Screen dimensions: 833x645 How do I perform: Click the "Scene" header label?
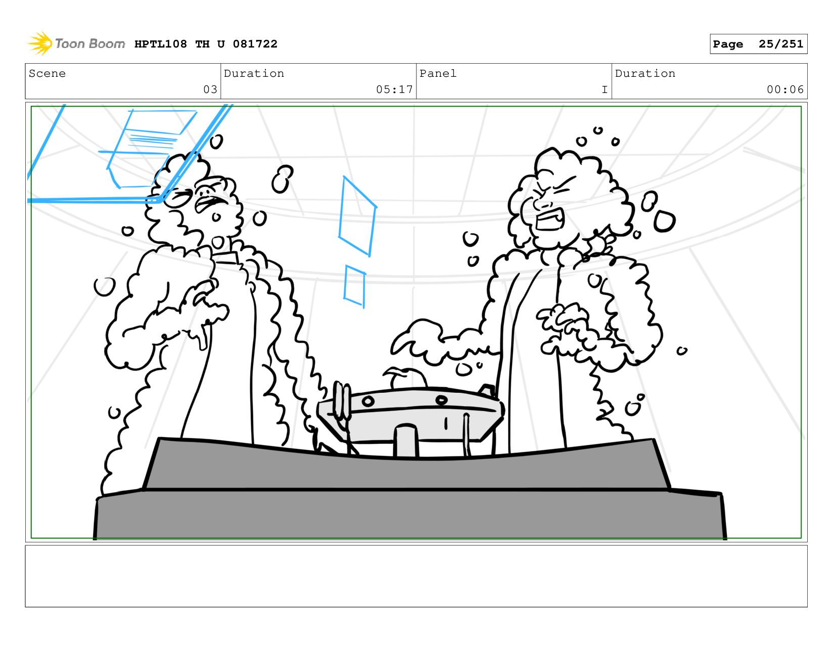pyautogui.click(x=47, y=73)
